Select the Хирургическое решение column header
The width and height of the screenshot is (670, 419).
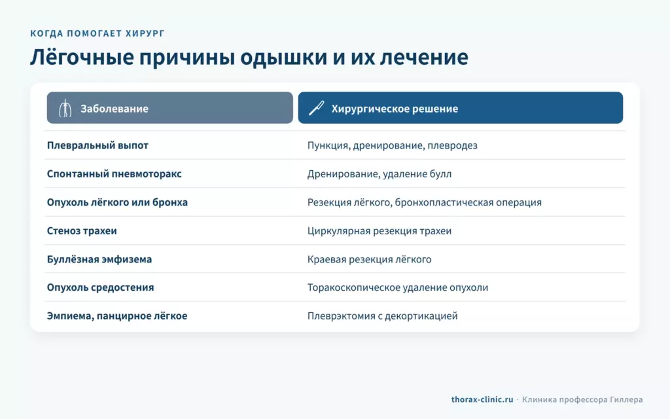coord(461,108)
